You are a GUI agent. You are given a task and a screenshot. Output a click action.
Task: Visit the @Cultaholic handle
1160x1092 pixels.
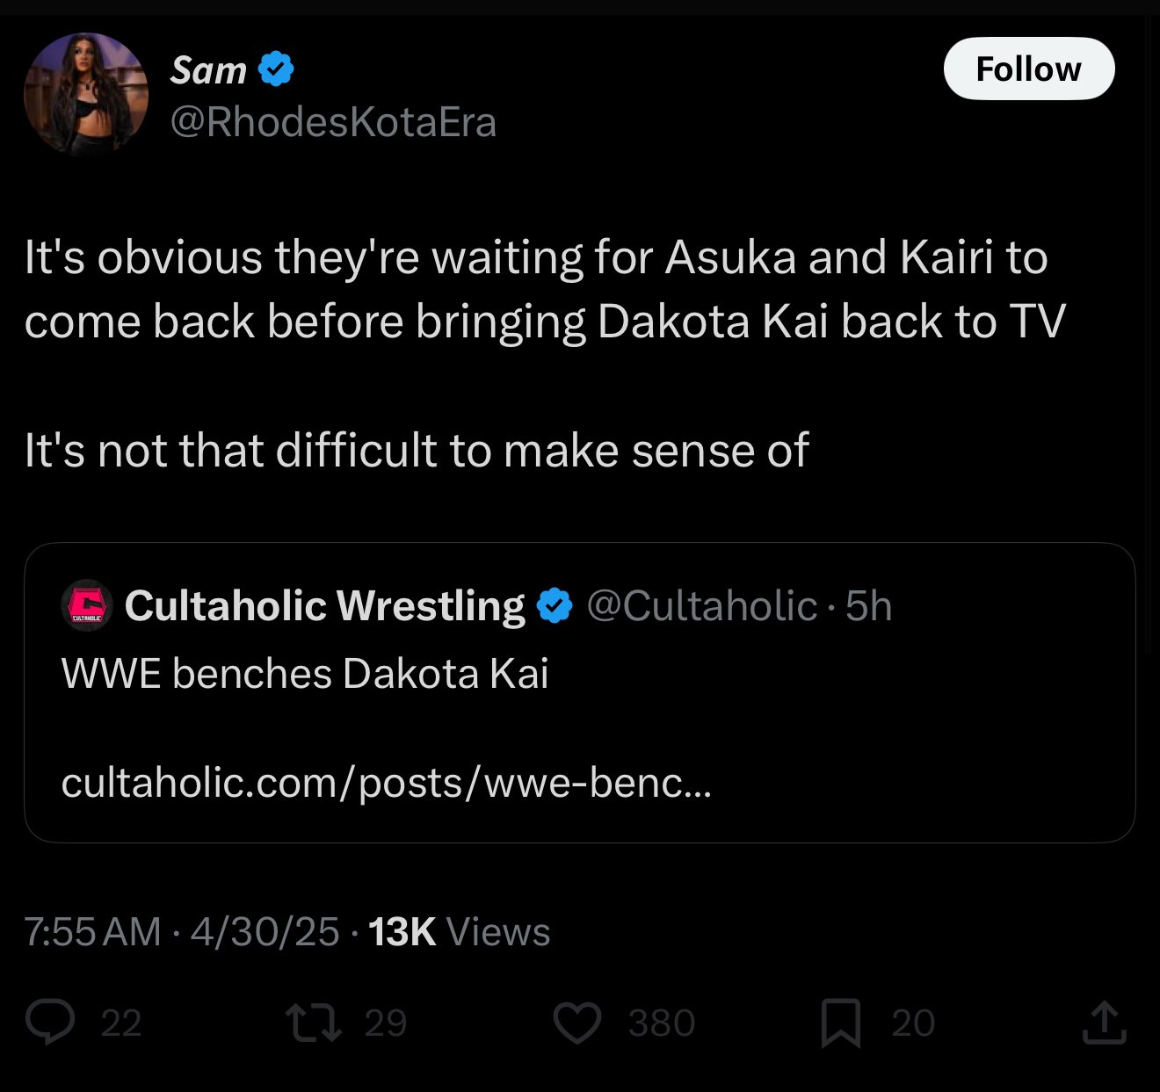[700, 606]
